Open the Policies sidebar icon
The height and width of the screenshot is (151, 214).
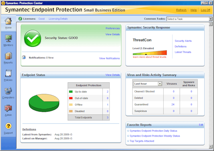point(8,73)
